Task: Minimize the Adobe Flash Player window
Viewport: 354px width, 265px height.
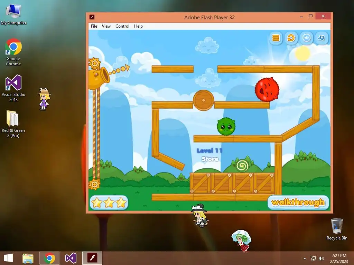Action: pos(301,17)
